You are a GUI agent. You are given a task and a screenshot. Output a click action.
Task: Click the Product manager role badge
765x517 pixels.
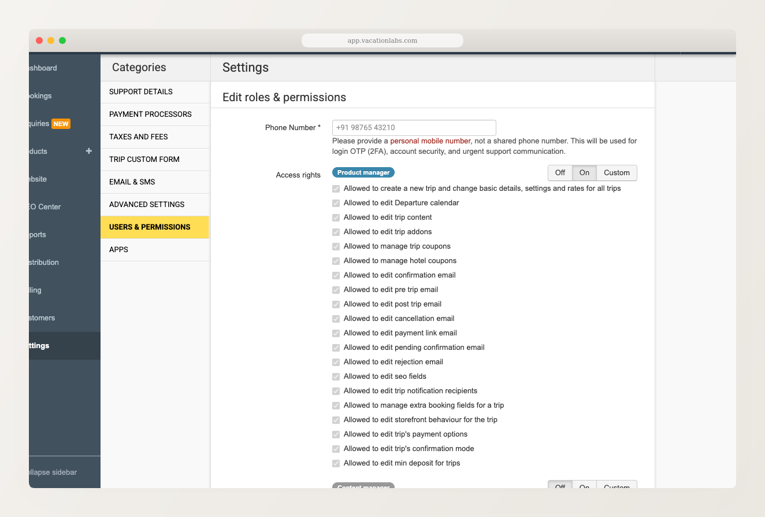pos(363,172)
